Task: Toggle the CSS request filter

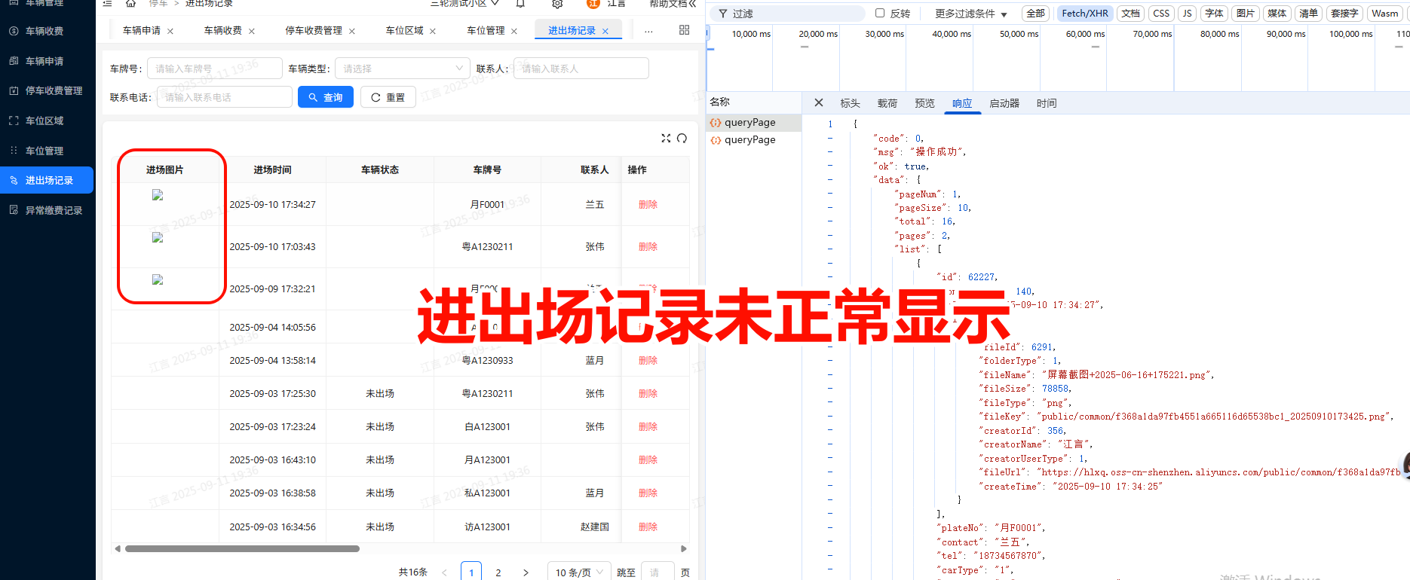Action: [1161, 14]
